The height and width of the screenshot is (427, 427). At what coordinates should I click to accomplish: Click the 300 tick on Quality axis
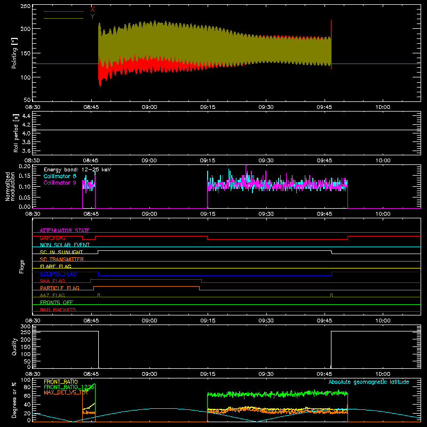(26, 327)
